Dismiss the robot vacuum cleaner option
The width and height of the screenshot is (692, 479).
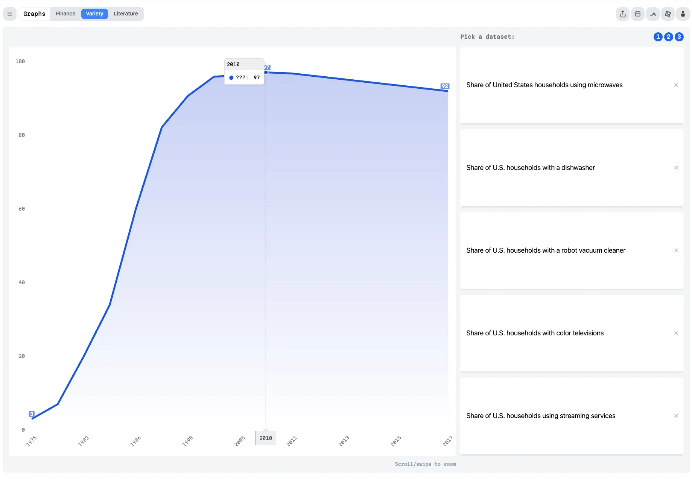pos(676,250)
